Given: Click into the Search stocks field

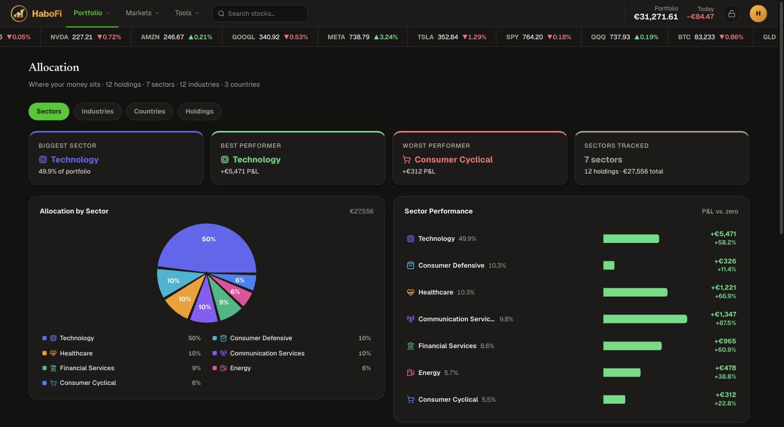Looking at the screenshot, I should (x=260, y=14).
